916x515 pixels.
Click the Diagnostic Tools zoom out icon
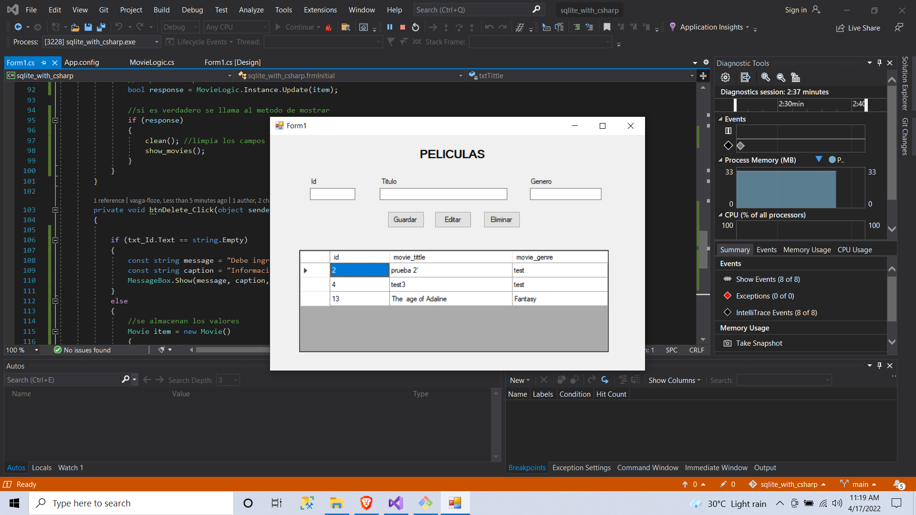(x=781, y=77)
